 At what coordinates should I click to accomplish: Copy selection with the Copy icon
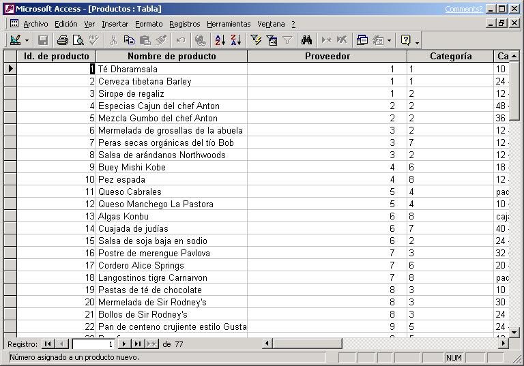point(130,40)
